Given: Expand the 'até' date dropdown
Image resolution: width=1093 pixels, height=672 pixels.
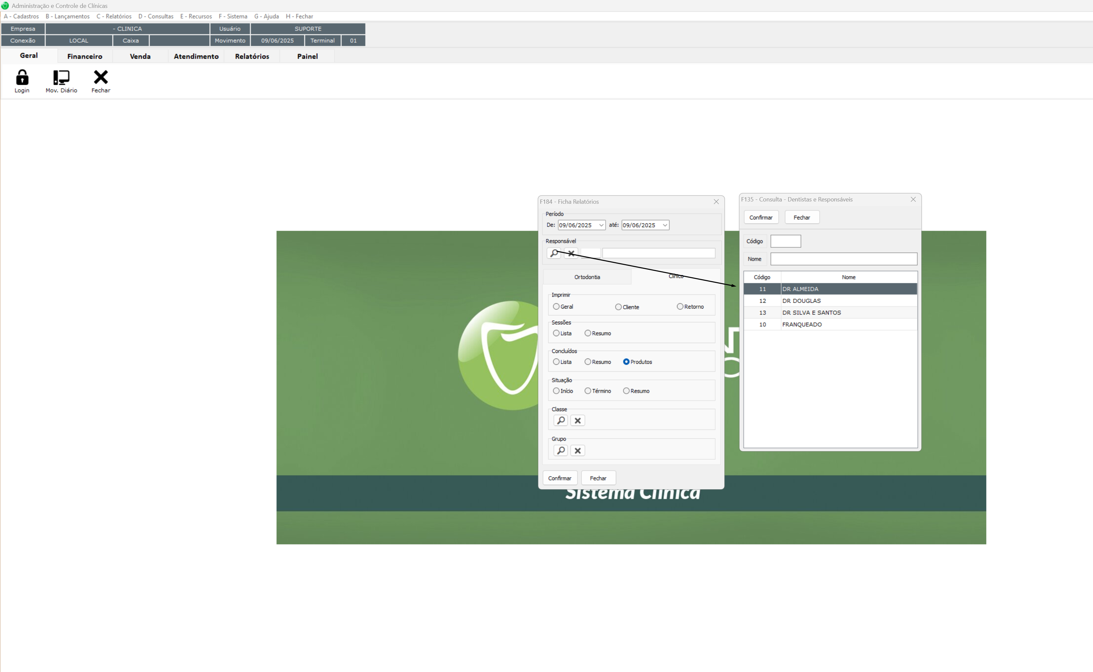Looking at the screenshot, I should pos(665,225).
